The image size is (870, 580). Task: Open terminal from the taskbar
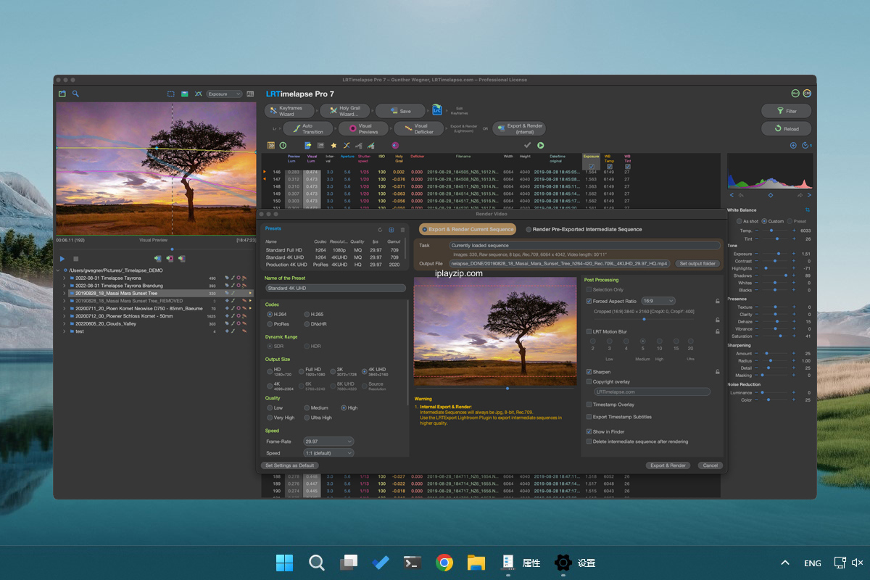(413, 563)
